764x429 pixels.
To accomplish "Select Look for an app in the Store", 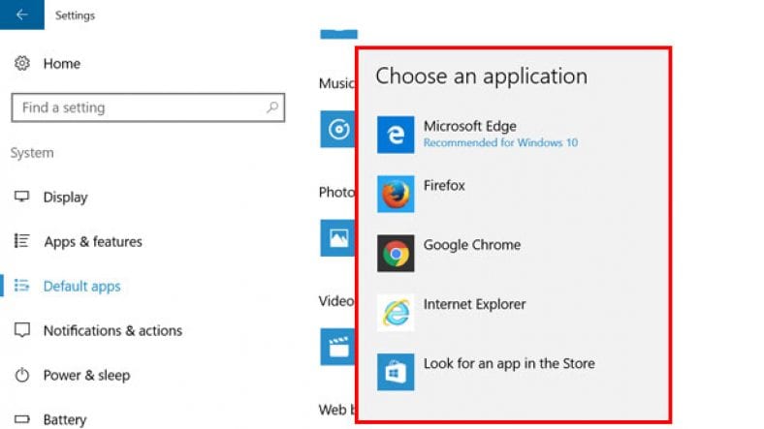I will coord(514,372).
